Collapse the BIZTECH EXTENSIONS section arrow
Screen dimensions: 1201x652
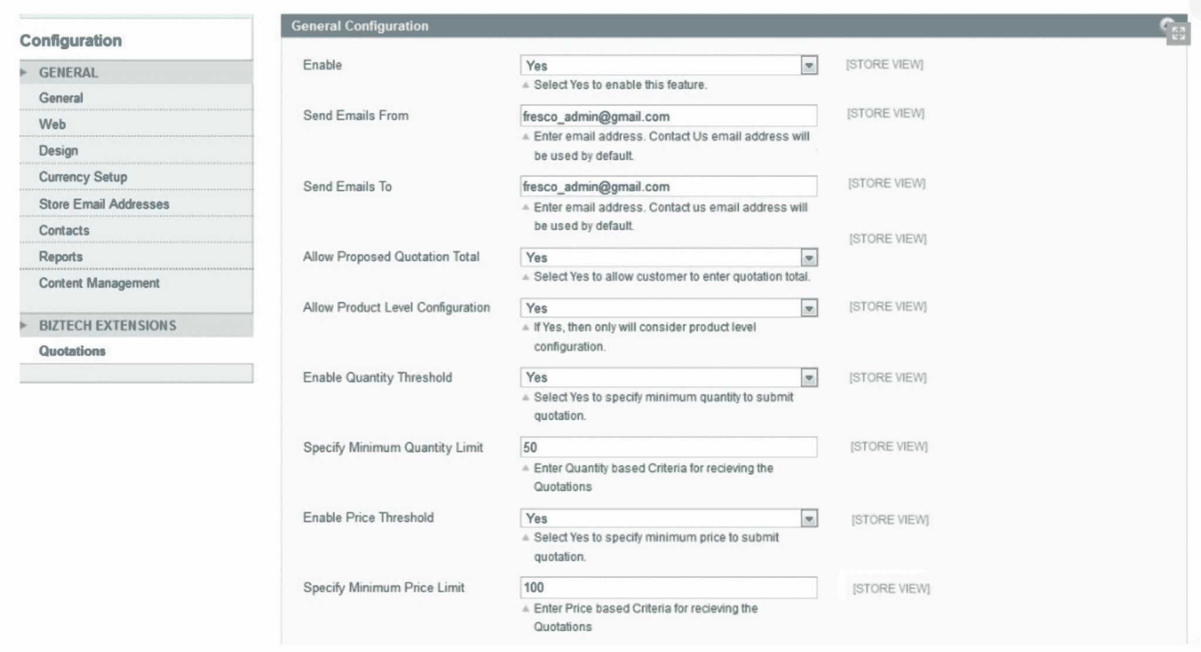(x=23, y=325)
